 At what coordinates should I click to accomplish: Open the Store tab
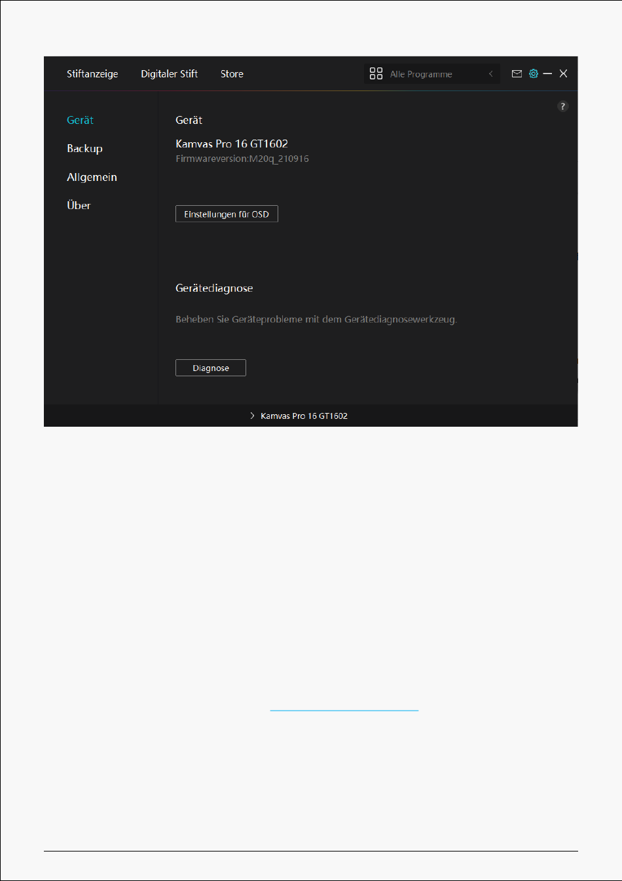tap(232, 74)
